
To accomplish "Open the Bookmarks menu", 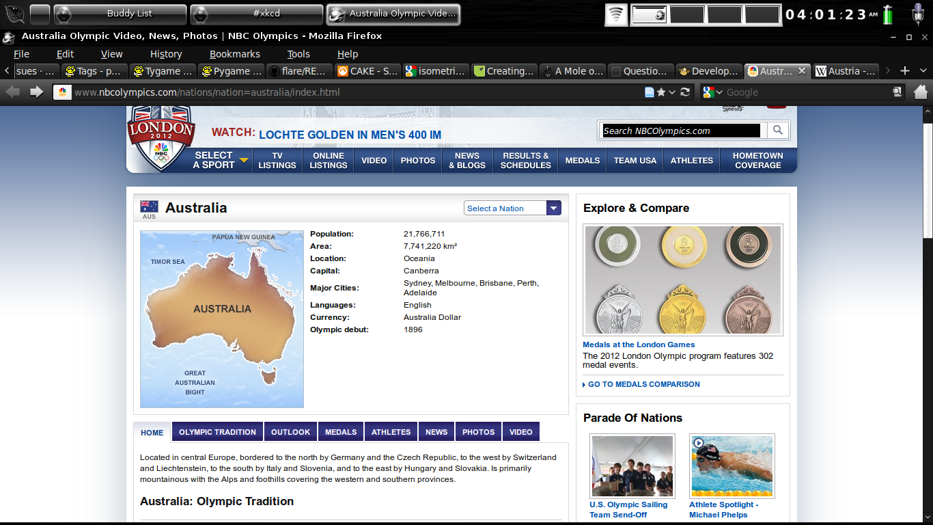I will 234,54.
